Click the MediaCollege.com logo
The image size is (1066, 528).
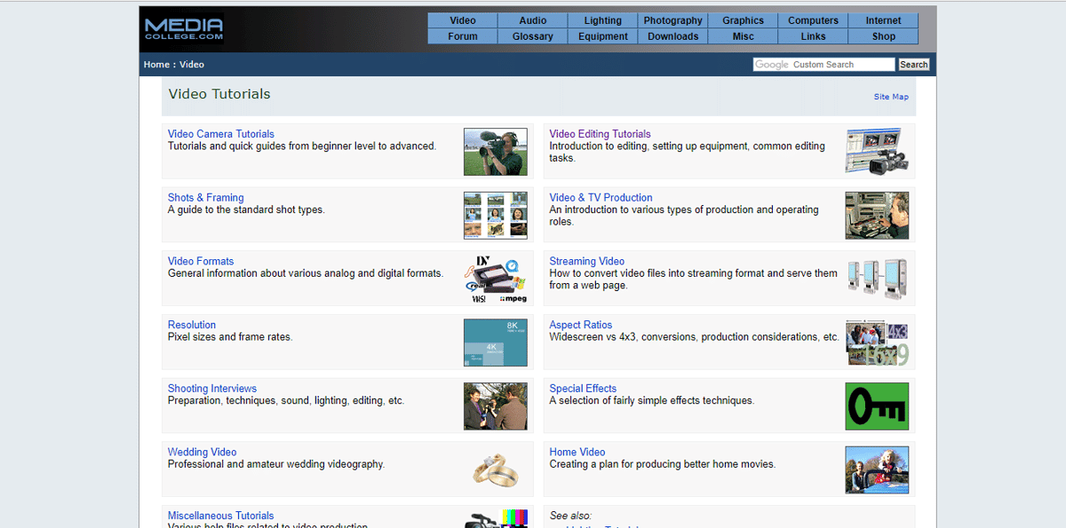pyautogui.click(x=184, y=29)
